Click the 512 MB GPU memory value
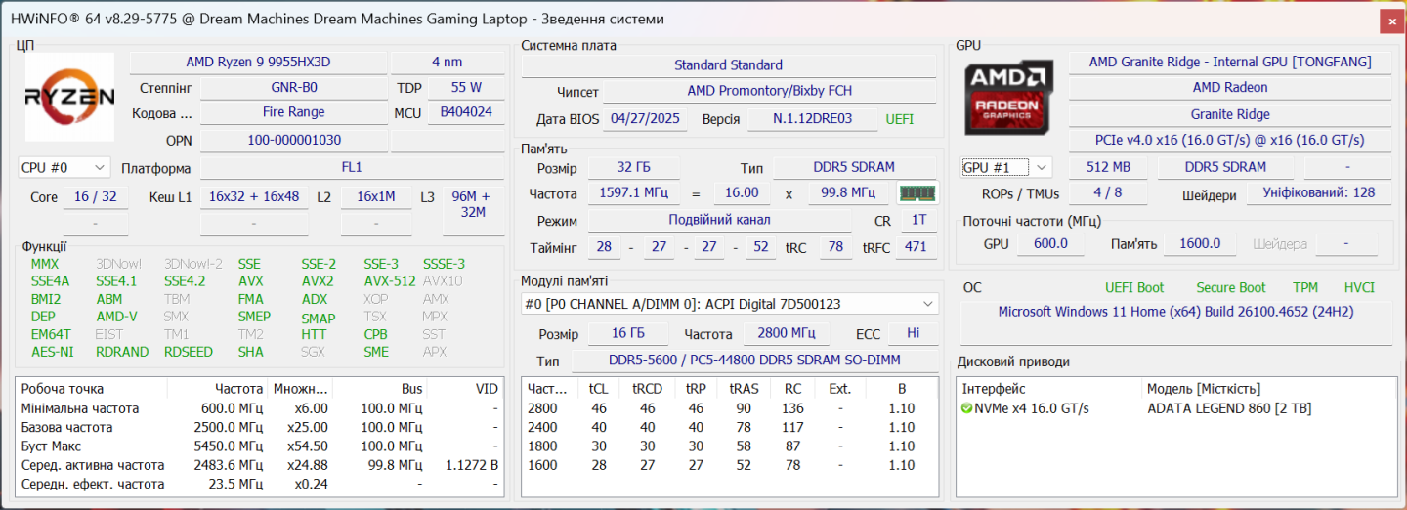 point(1108,167)
